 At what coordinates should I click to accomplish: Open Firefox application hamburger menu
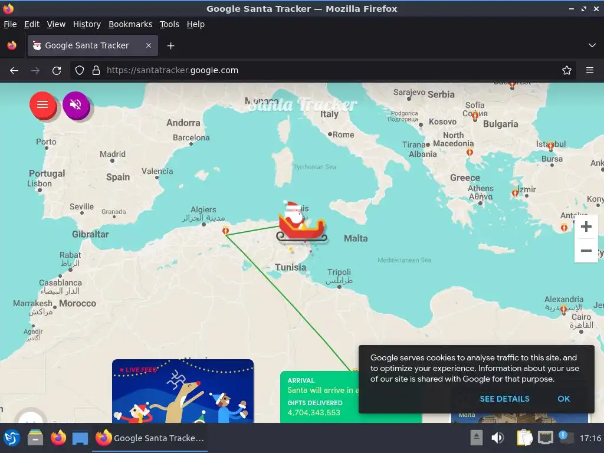click(x=590, y=71)
